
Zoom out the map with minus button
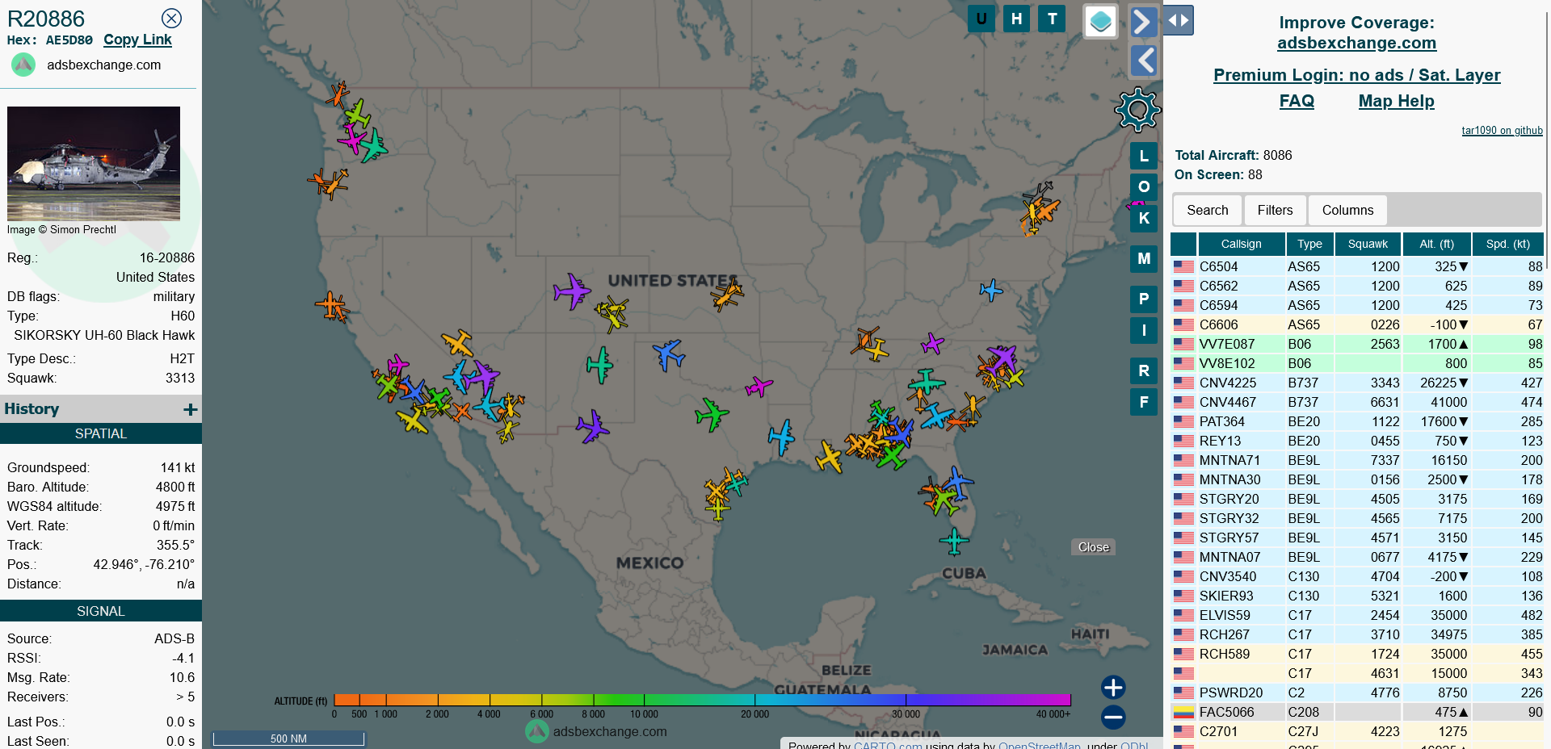1113,717
